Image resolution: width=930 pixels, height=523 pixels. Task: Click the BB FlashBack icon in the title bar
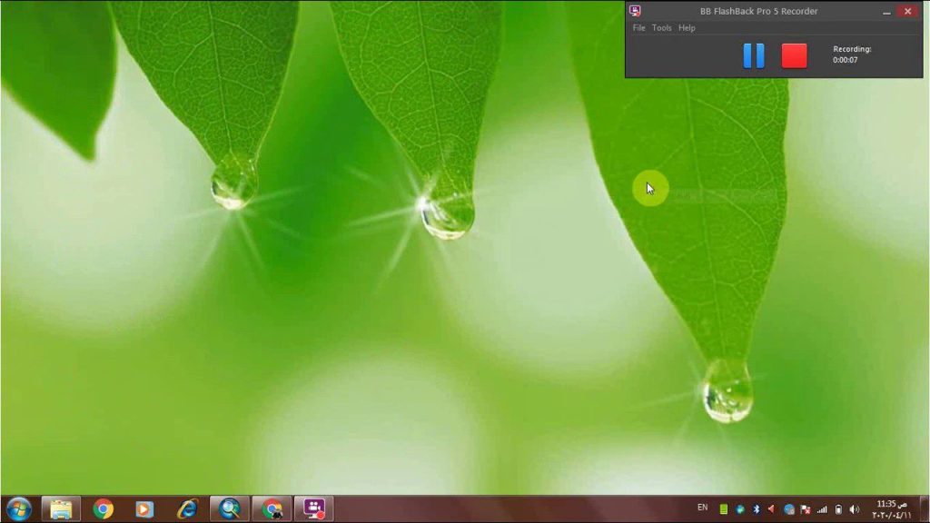click(x=636, y=10)
